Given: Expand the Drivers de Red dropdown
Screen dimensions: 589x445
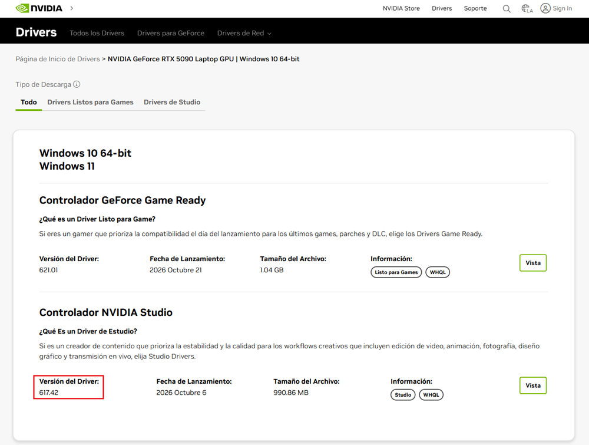Looking at the screenshot, I should pos(244,33).
